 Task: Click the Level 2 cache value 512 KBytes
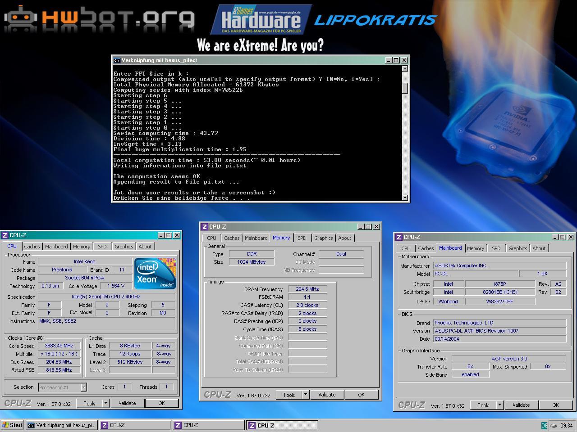(x=131, y=362)
